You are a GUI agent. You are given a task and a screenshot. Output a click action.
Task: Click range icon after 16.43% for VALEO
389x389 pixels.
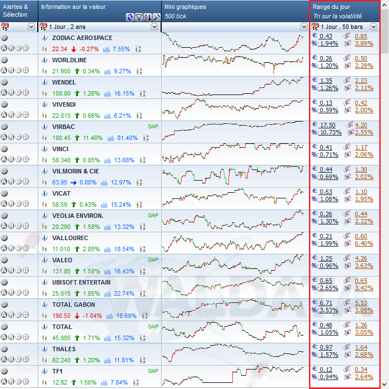[143, 271]
